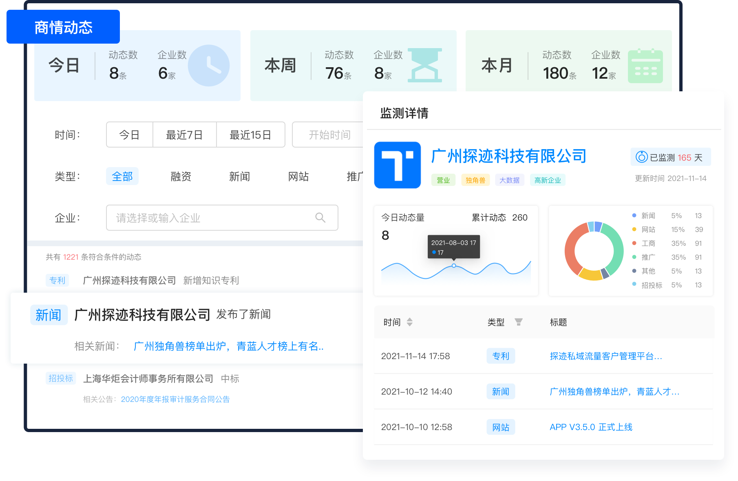Viewport: 738px width, 481px height.
Task: Open link APP V3.5.0 正式上线
Action: [x=591, y=427]
